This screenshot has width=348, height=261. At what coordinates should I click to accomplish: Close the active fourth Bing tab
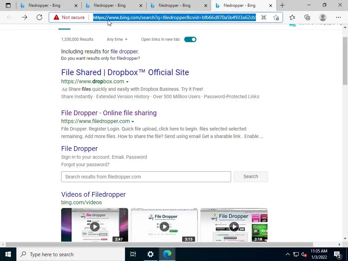pos(271,5)
